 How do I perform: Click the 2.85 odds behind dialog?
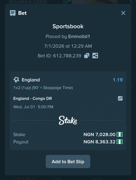coord(57,178)
